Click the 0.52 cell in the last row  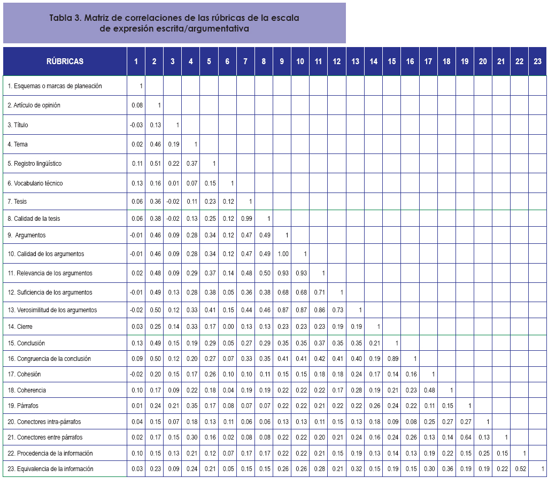click(519, 469)
